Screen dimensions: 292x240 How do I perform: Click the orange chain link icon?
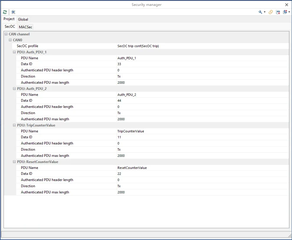(271, 12)
